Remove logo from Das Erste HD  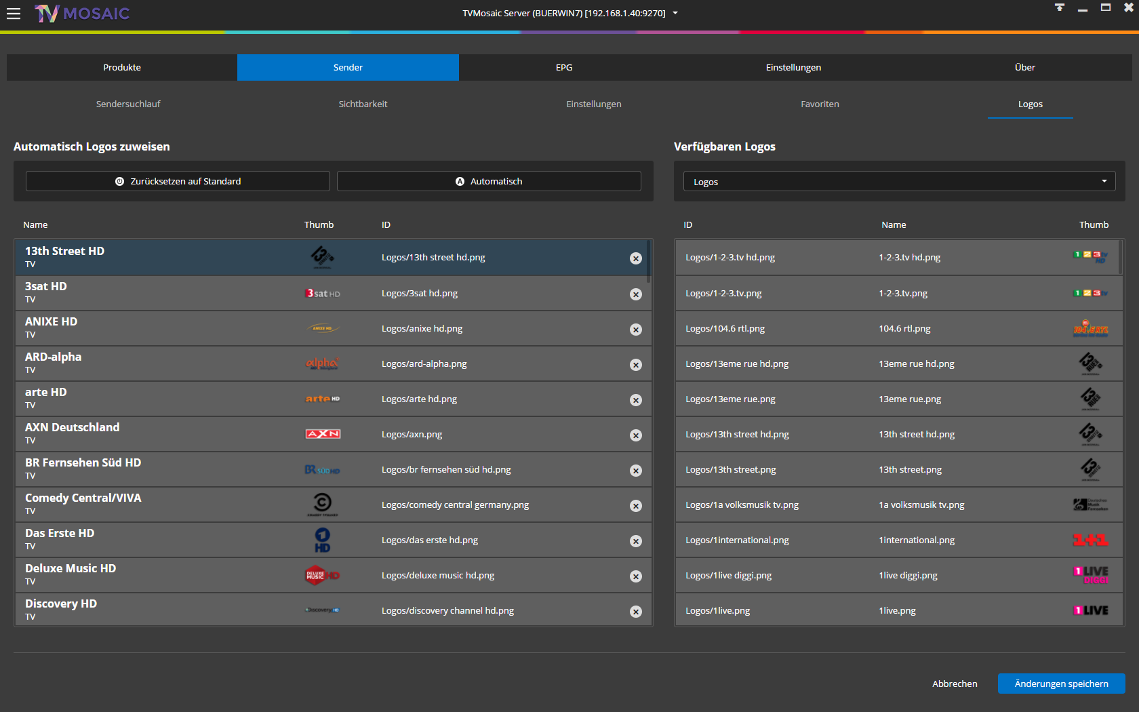tap(636, 541)
